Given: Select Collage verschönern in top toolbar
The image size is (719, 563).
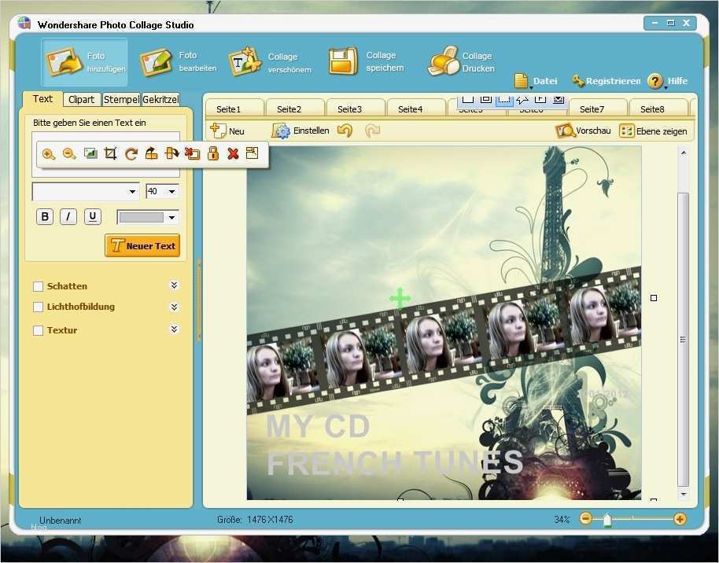Looking at the screenshot, I should click(x=270, y=62).
